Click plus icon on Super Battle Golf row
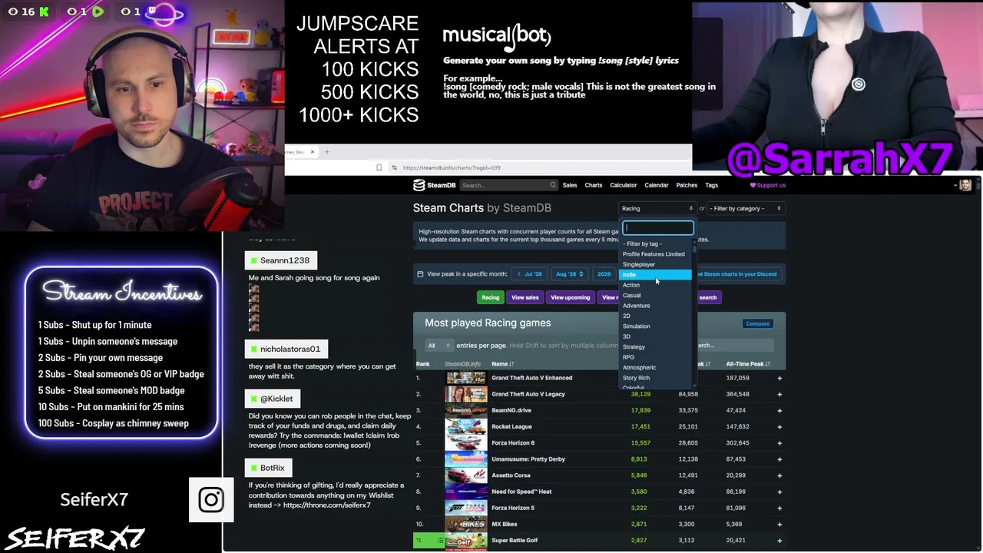The image size is (983, 553). [x=779, y=541]
